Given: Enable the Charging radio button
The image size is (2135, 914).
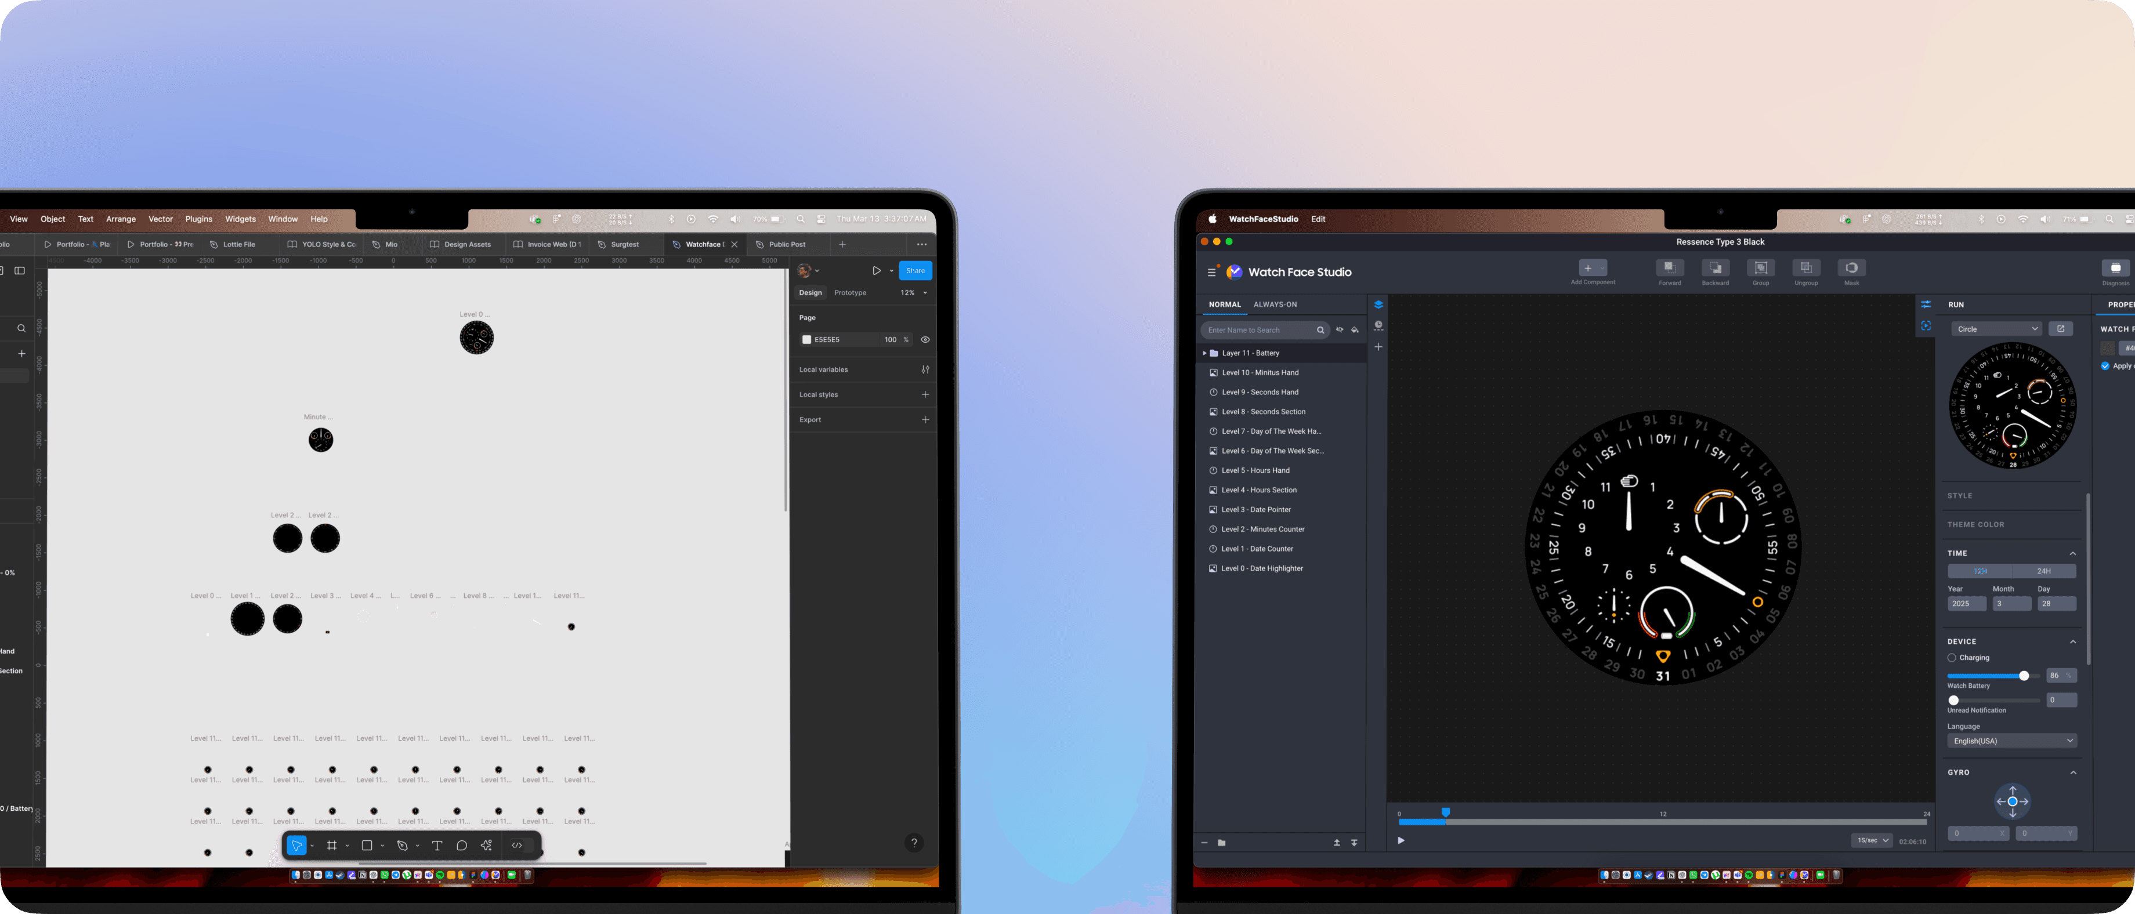Looking at the screenshot, I should coord(1951,658).
